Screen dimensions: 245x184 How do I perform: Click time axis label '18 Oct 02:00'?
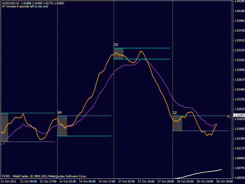point(185,182)
